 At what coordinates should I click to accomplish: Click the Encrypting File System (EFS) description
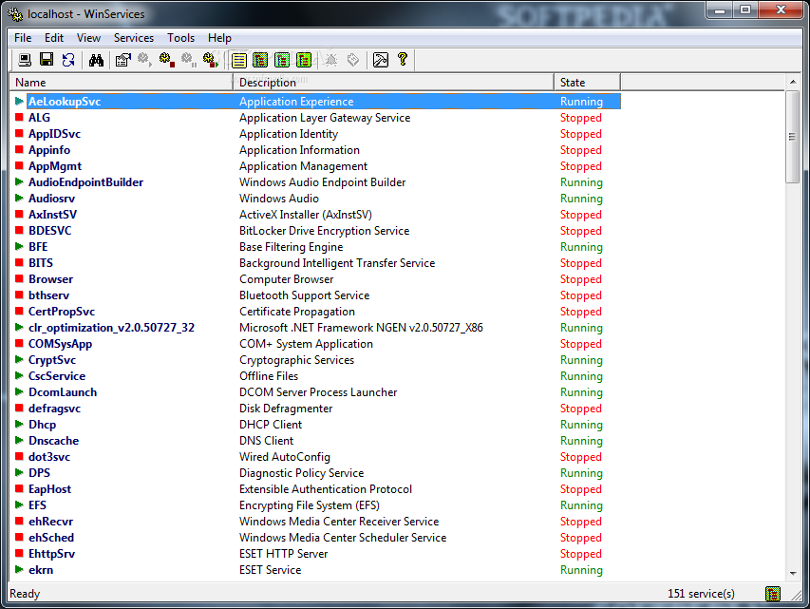309,505
